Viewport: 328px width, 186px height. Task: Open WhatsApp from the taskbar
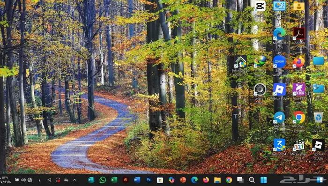pos(103,180)
